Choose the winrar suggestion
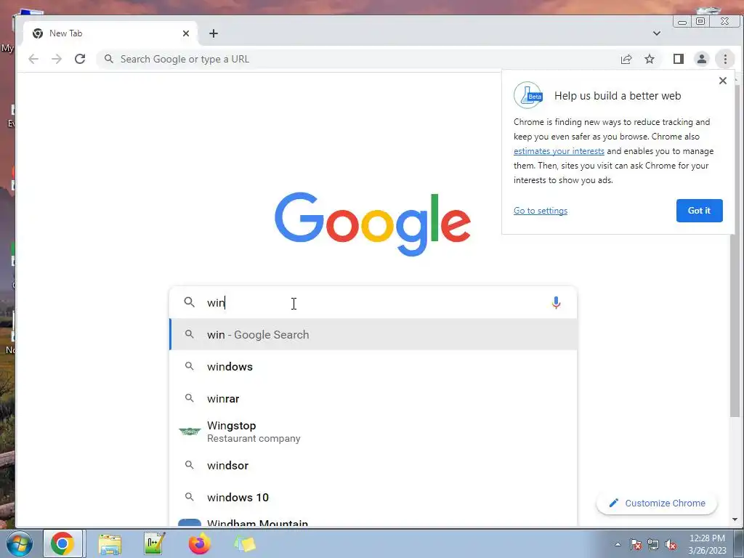Screen dimensions: 744x558 point(373,399)
